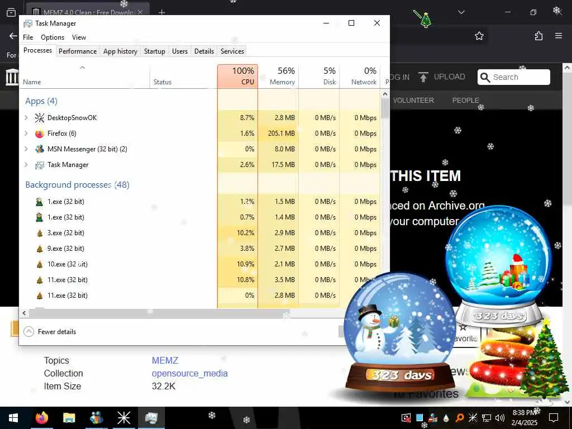Click the Status column header

tap(183, 76)
